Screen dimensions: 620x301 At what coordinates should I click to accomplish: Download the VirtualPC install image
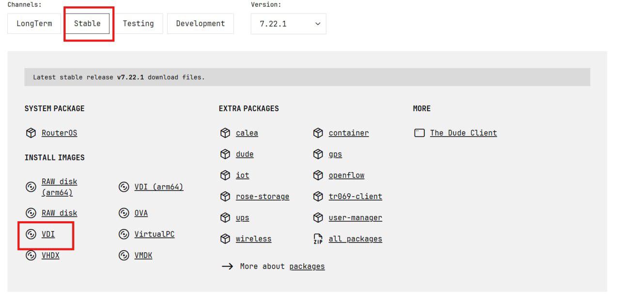154,234
